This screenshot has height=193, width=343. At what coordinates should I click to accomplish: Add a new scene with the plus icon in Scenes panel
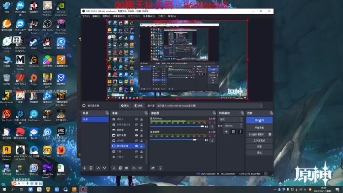tap(84, 168)
